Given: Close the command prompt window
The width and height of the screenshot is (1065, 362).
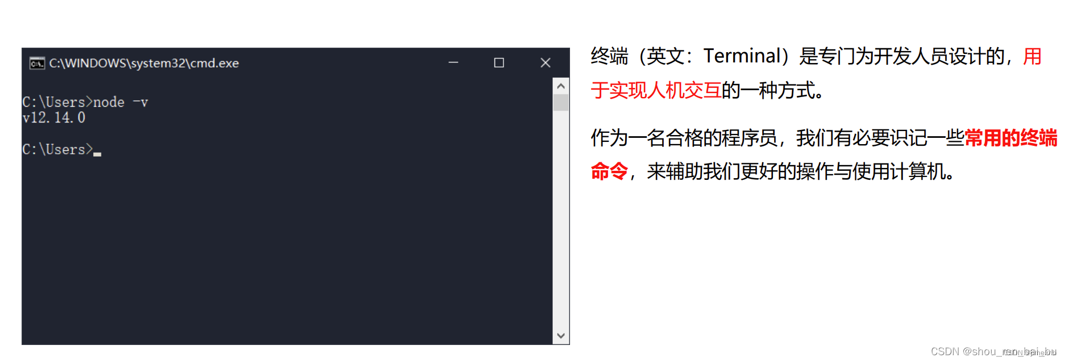Looking at the screenshot, I should click(x=546, y=62).
